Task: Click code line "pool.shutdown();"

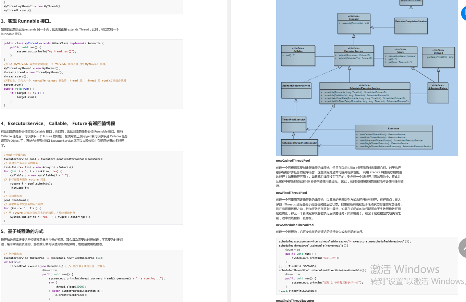Action: [x=16, y=200]
